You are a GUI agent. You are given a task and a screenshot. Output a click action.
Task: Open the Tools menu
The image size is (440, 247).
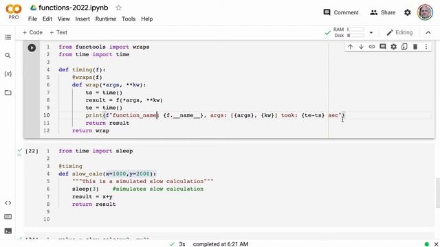tap(129, 19)
